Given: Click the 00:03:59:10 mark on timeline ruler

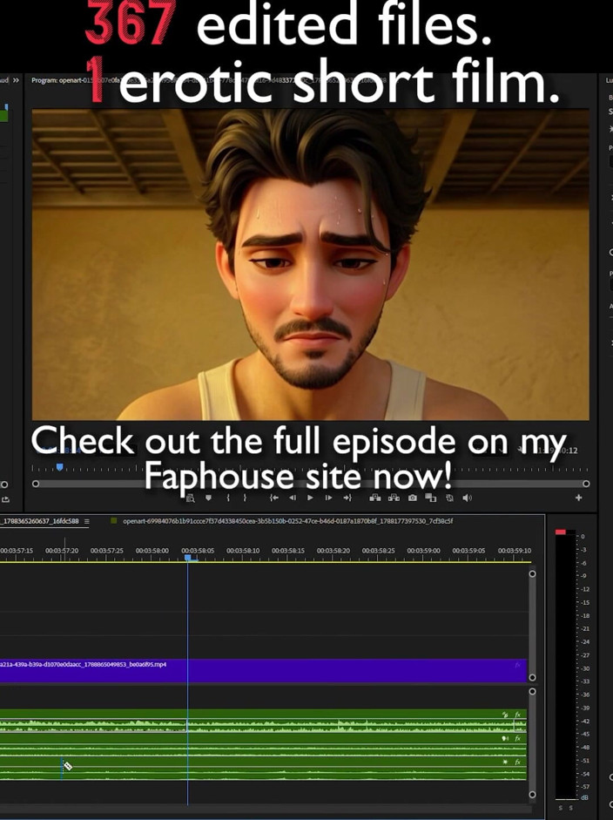Looking at the screenshot, I should click(515, 551).
